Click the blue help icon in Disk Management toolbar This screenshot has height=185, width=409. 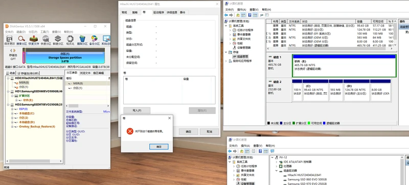click(249, 15)
